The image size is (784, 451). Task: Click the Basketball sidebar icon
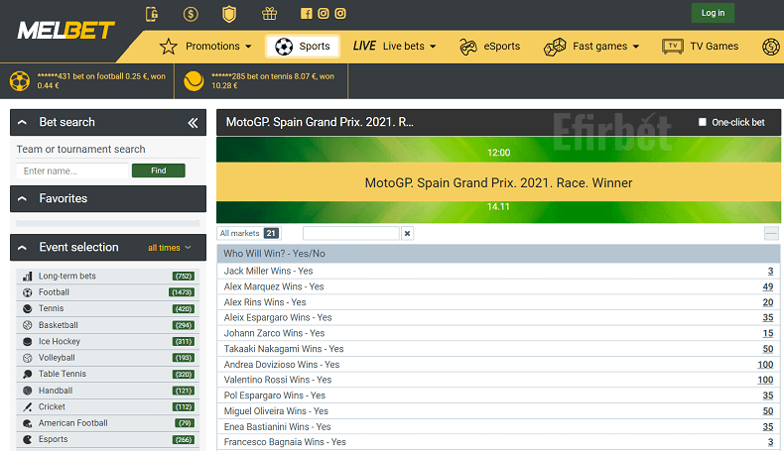[28, 325]
